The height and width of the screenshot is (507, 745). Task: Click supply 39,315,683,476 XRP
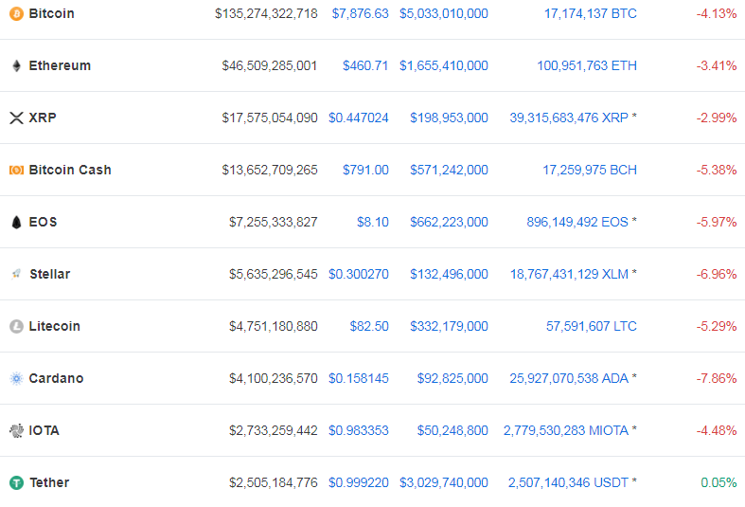tap(569, 118)
